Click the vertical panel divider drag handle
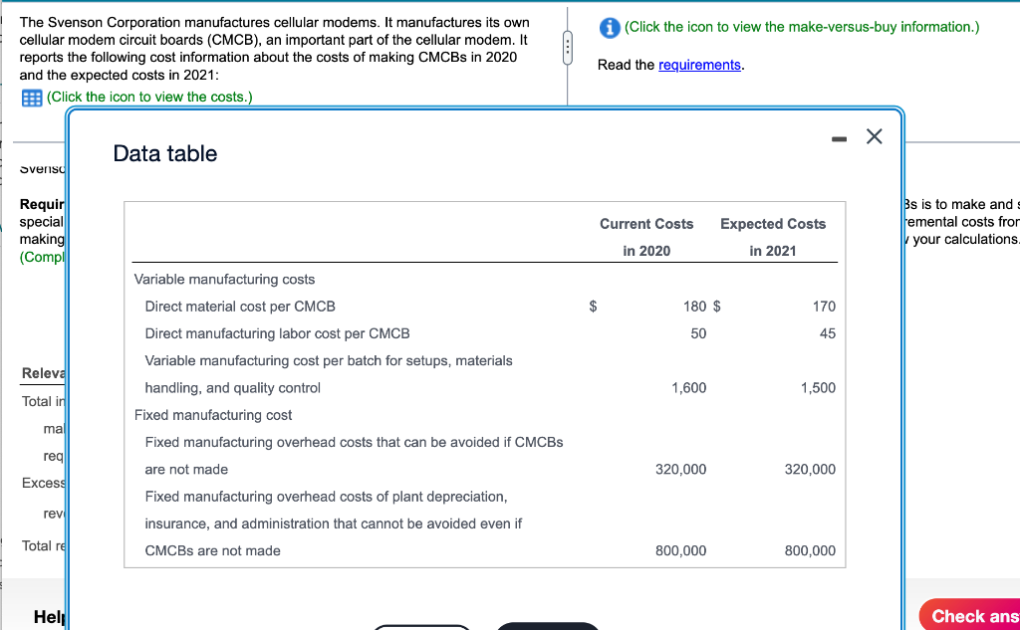Screen dimensions: 1020x630 click(568, 49)
